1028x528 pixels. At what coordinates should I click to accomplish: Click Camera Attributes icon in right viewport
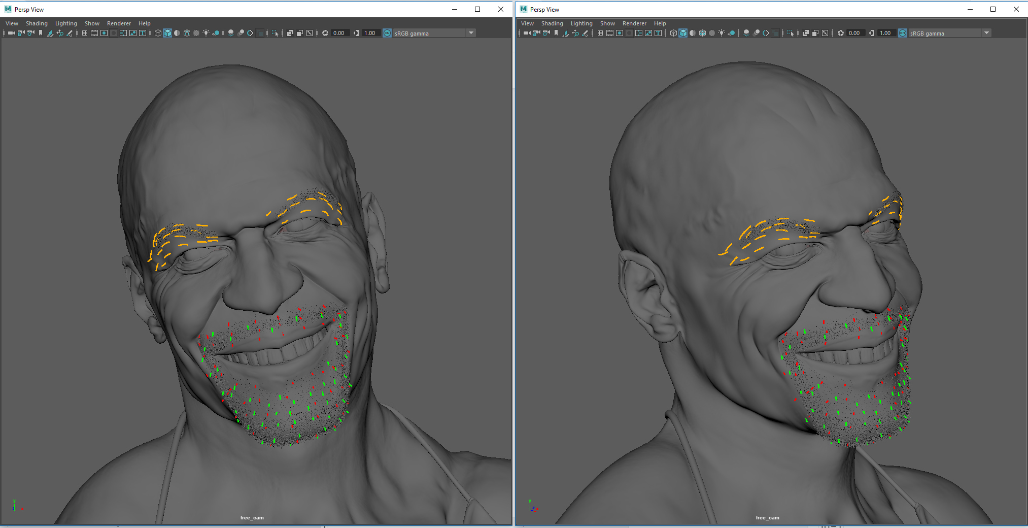[546, 33]
